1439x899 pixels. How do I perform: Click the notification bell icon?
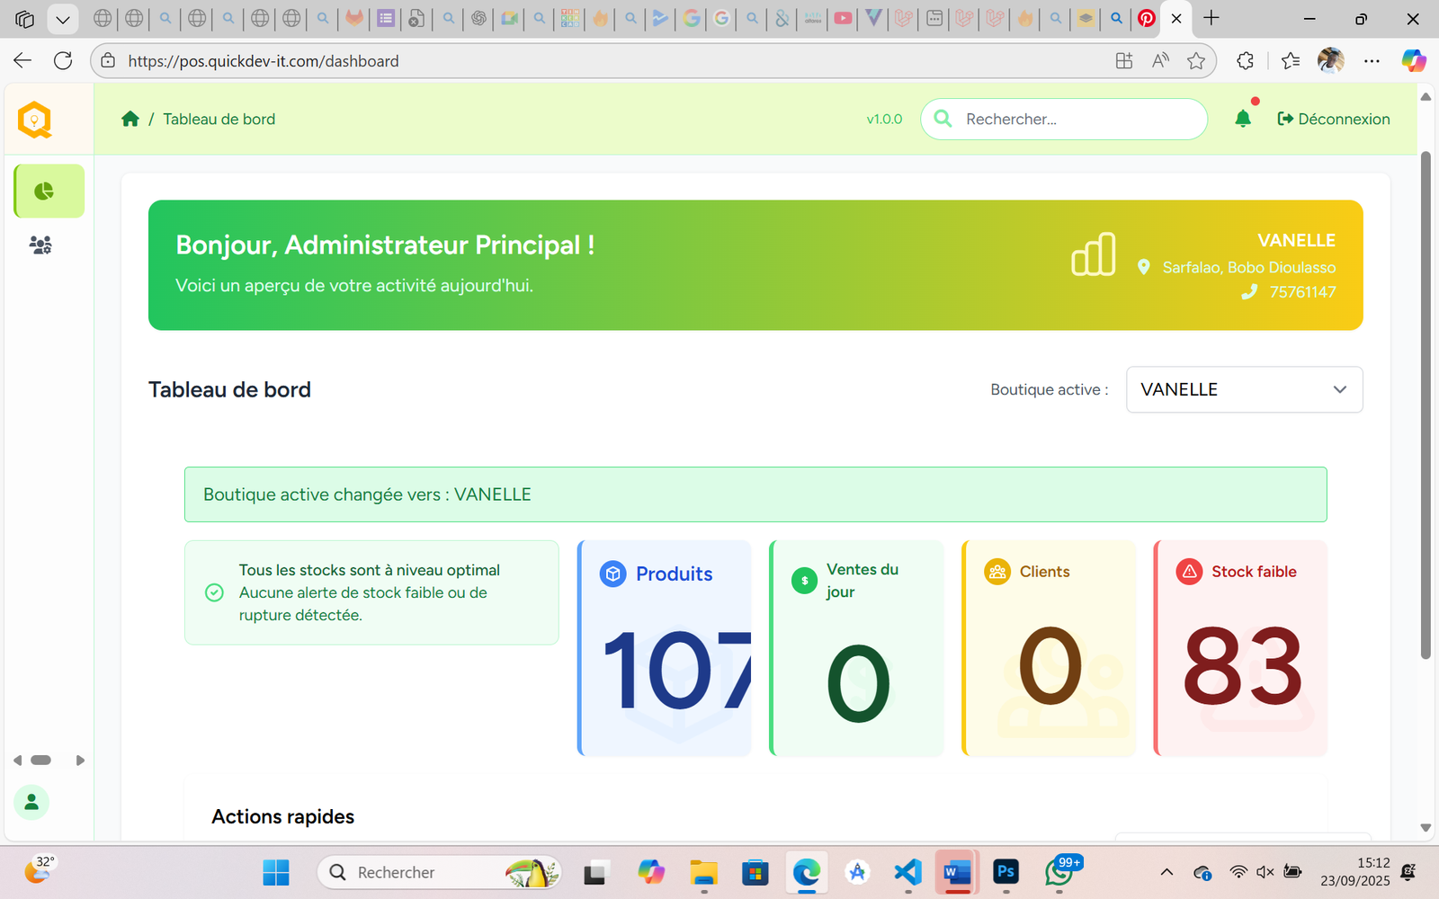[x=1243, y=119]
